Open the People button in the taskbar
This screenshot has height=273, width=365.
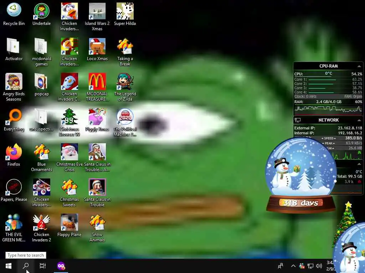[281, 266]
